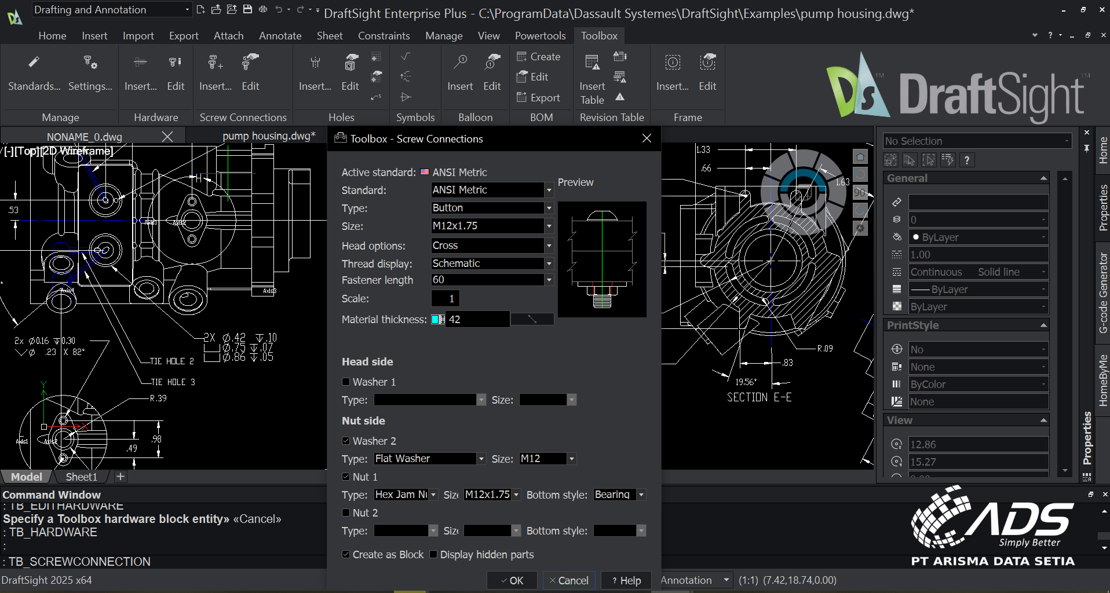Viewport: 1110px width, 593px height.
Task: Insert a Screw Connection
Action: point(214,72)
